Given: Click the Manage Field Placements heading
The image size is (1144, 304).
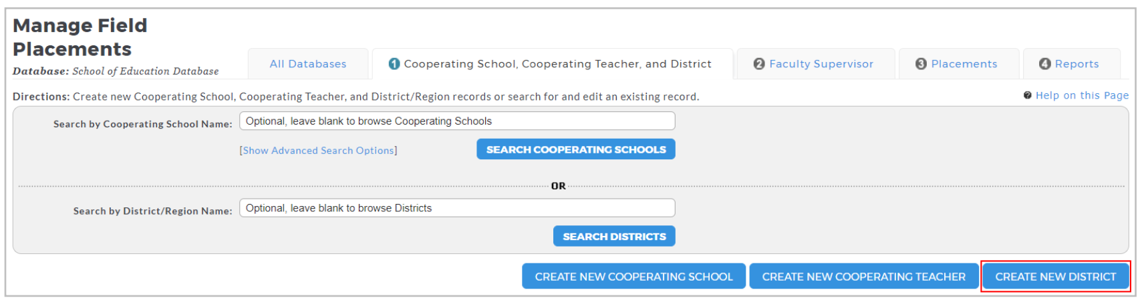Looking at the screenshot, I should click(x=80, y=37).
